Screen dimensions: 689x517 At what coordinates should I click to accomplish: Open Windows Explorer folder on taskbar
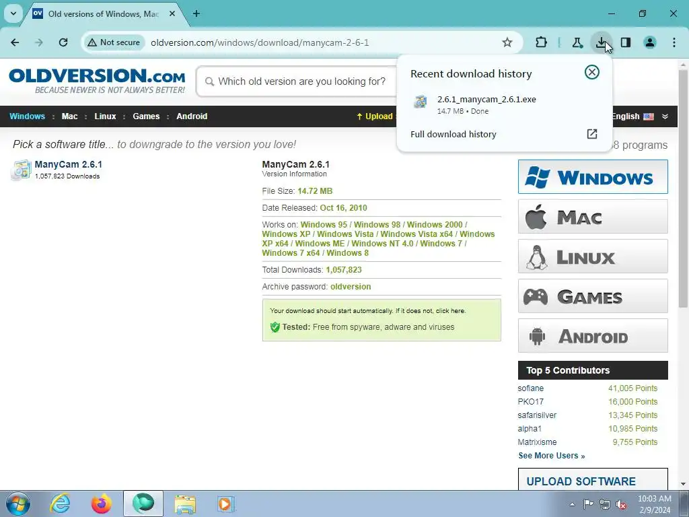pos(185,504)
